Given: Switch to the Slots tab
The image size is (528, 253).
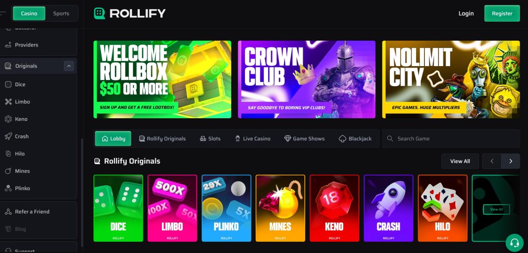Looking at the screenshot, I should click(210, 139).
